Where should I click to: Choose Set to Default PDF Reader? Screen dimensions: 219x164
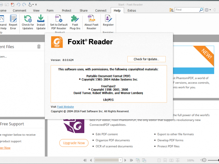(59, 22)
